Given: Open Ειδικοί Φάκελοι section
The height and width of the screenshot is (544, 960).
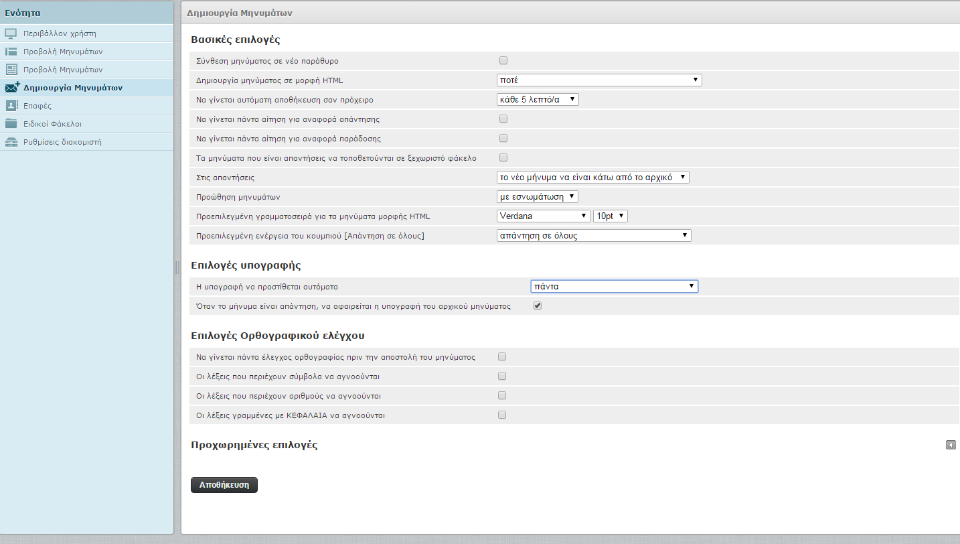Looking at the screenshot, I should coord(87,124).
